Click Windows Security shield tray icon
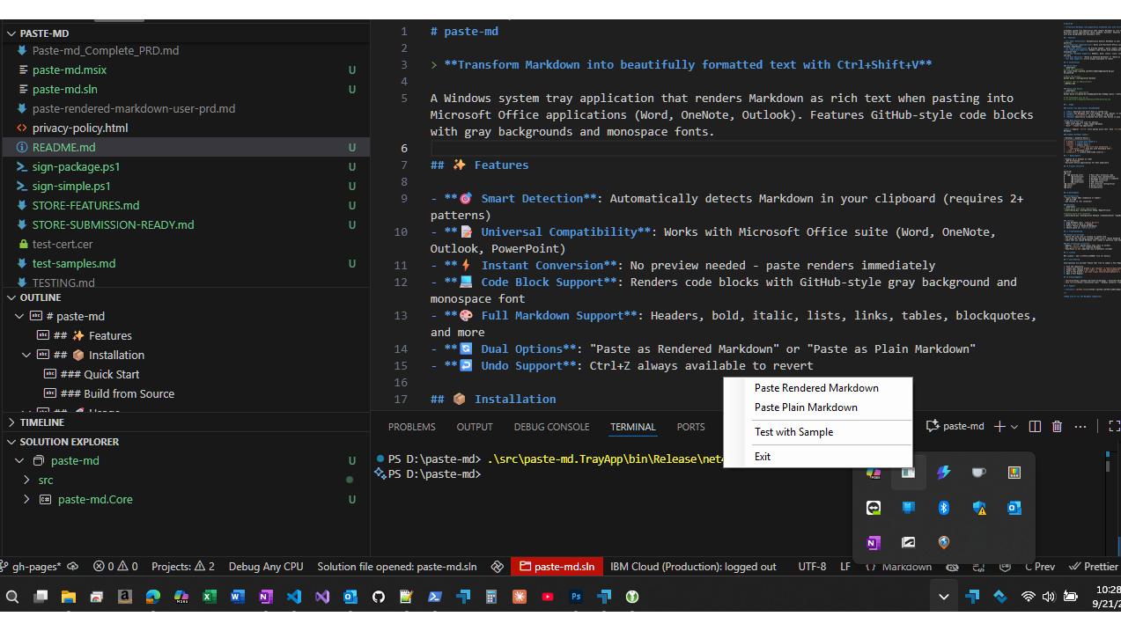 pos(979,508)
